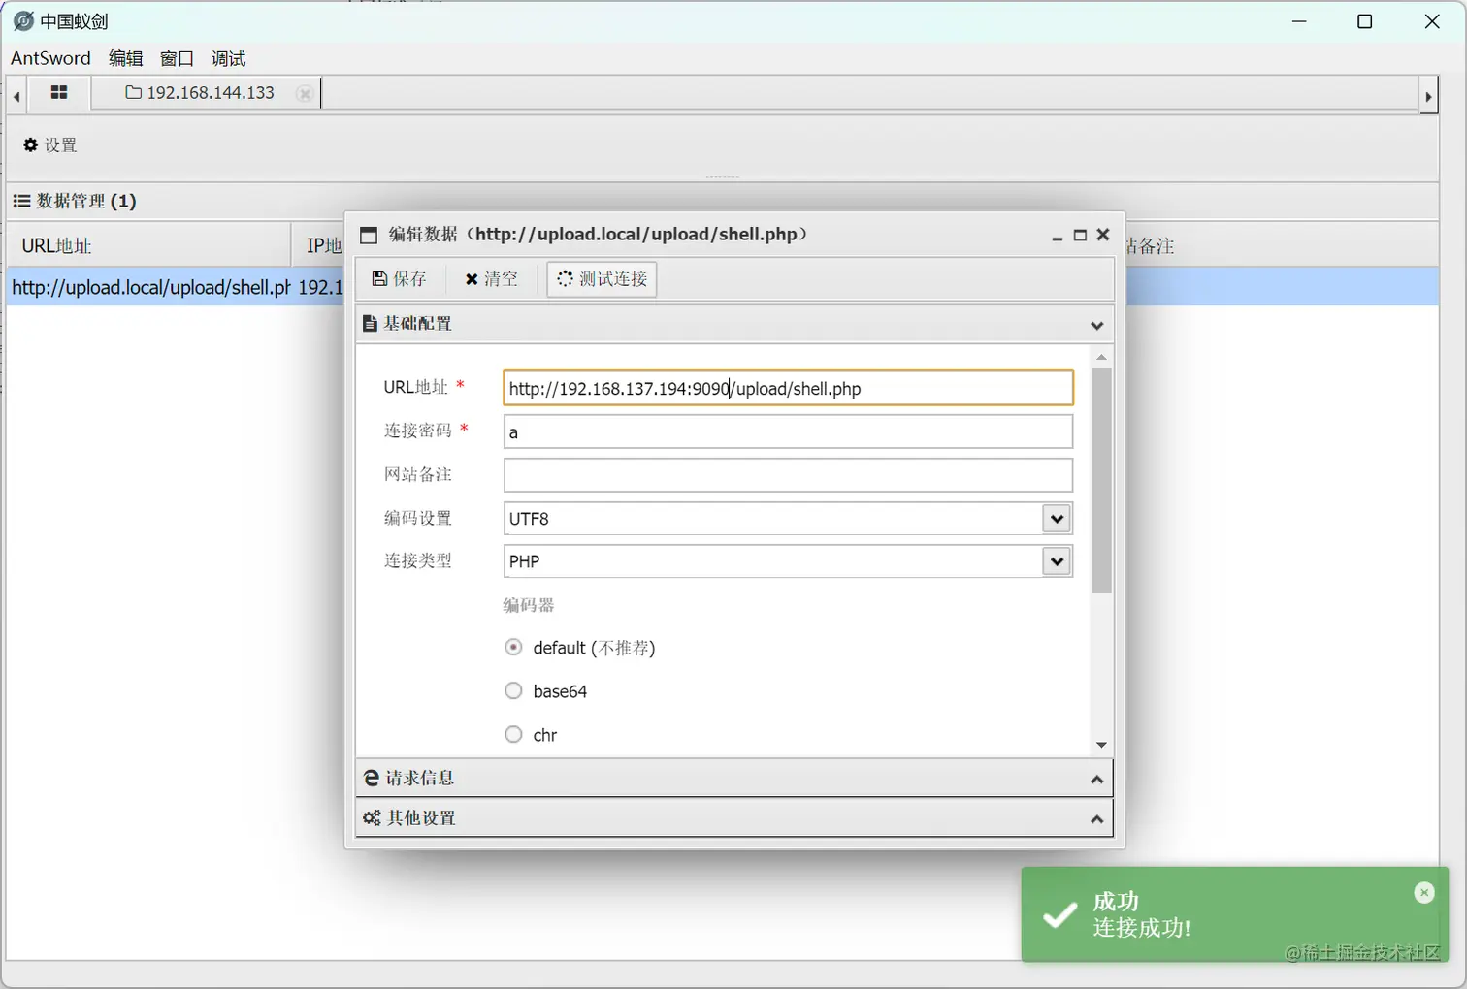1467x989 pixels.
Task: Open the 192.168.144.133 tab
Action: click(x=201, y=93)
